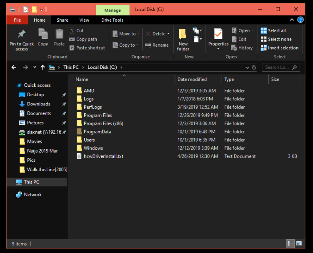Sort by the Name column header
This screenshot has width=313, height=253.
click(82, 80)
